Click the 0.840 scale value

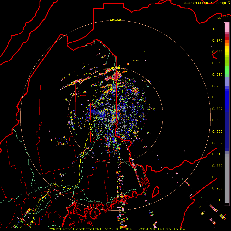[x=217, y=63]
